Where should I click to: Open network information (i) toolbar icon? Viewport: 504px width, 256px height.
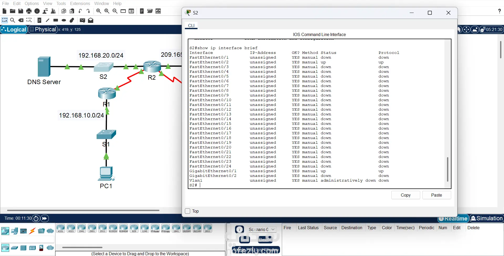(37, 11)
